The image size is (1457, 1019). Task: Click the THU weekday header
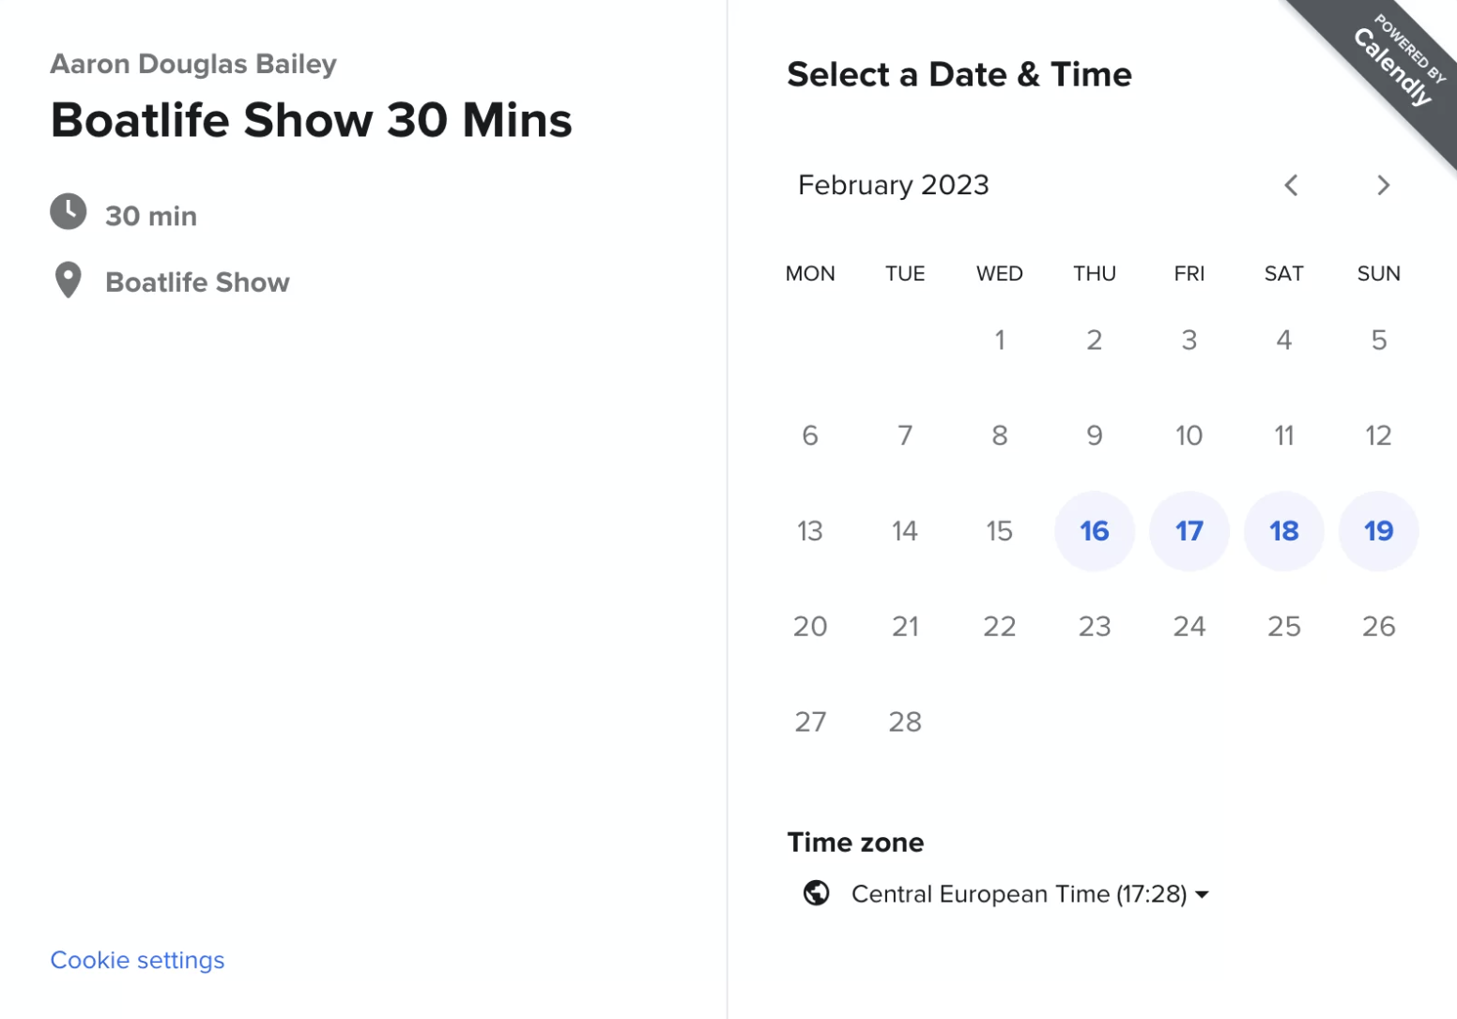click(1095, 273)
